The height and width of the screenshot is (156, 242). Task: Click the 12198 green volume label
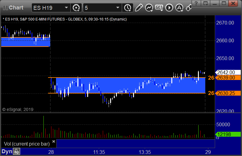[228, 134]
